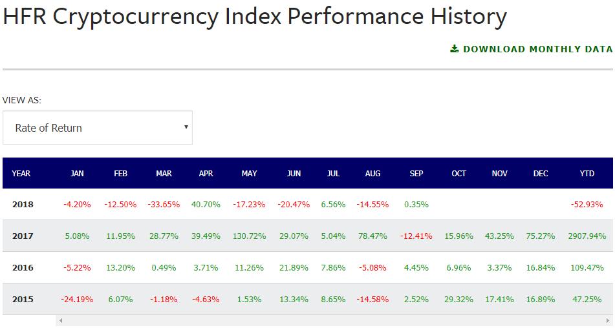This screenshot has width=615, height=328.
Task: Click the Download Monthly Data link
Action: pos(537,49)
